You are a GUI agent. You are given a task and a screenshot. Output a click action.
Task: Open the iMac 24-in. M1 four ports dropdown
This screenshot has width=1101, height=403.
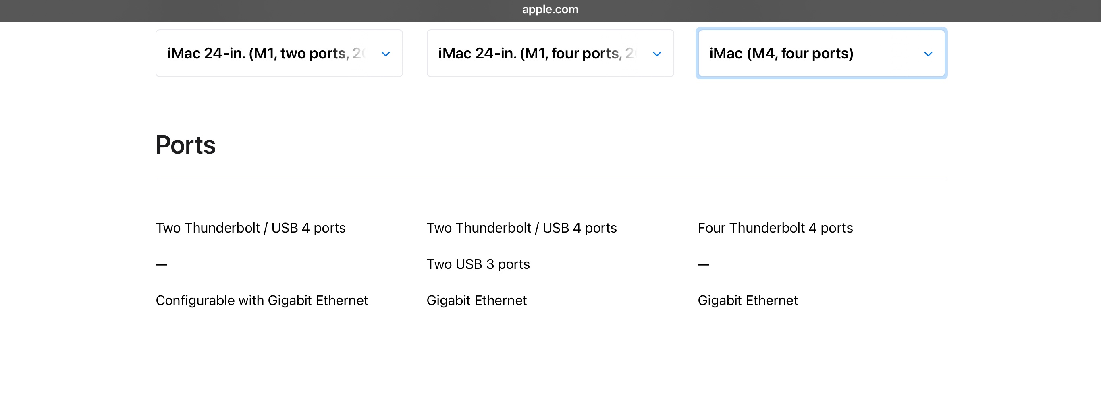point(537,54)
